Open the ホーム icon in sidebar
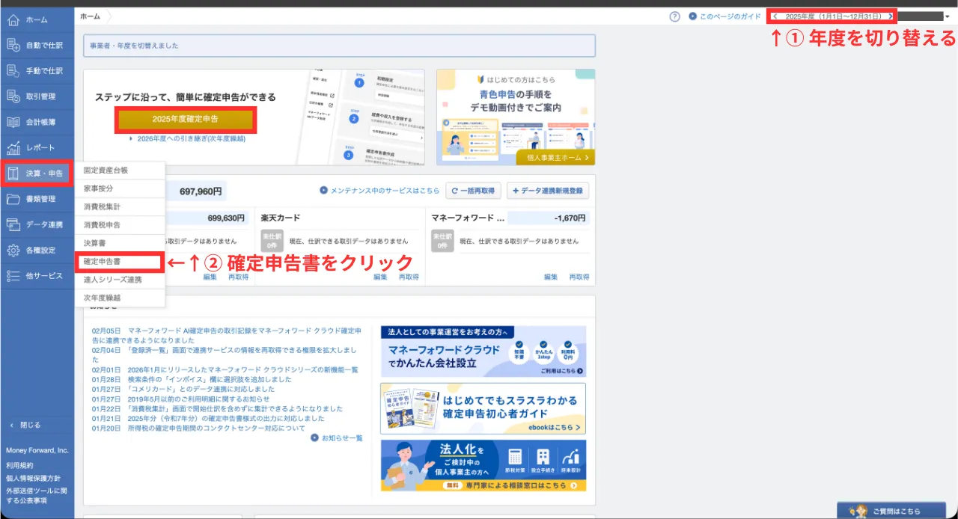The image size is (958, 519). [13, 19]
